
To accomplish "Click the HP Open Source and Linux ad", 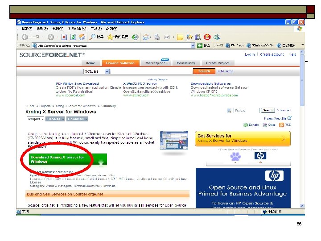I will click(x=243, y=188).
